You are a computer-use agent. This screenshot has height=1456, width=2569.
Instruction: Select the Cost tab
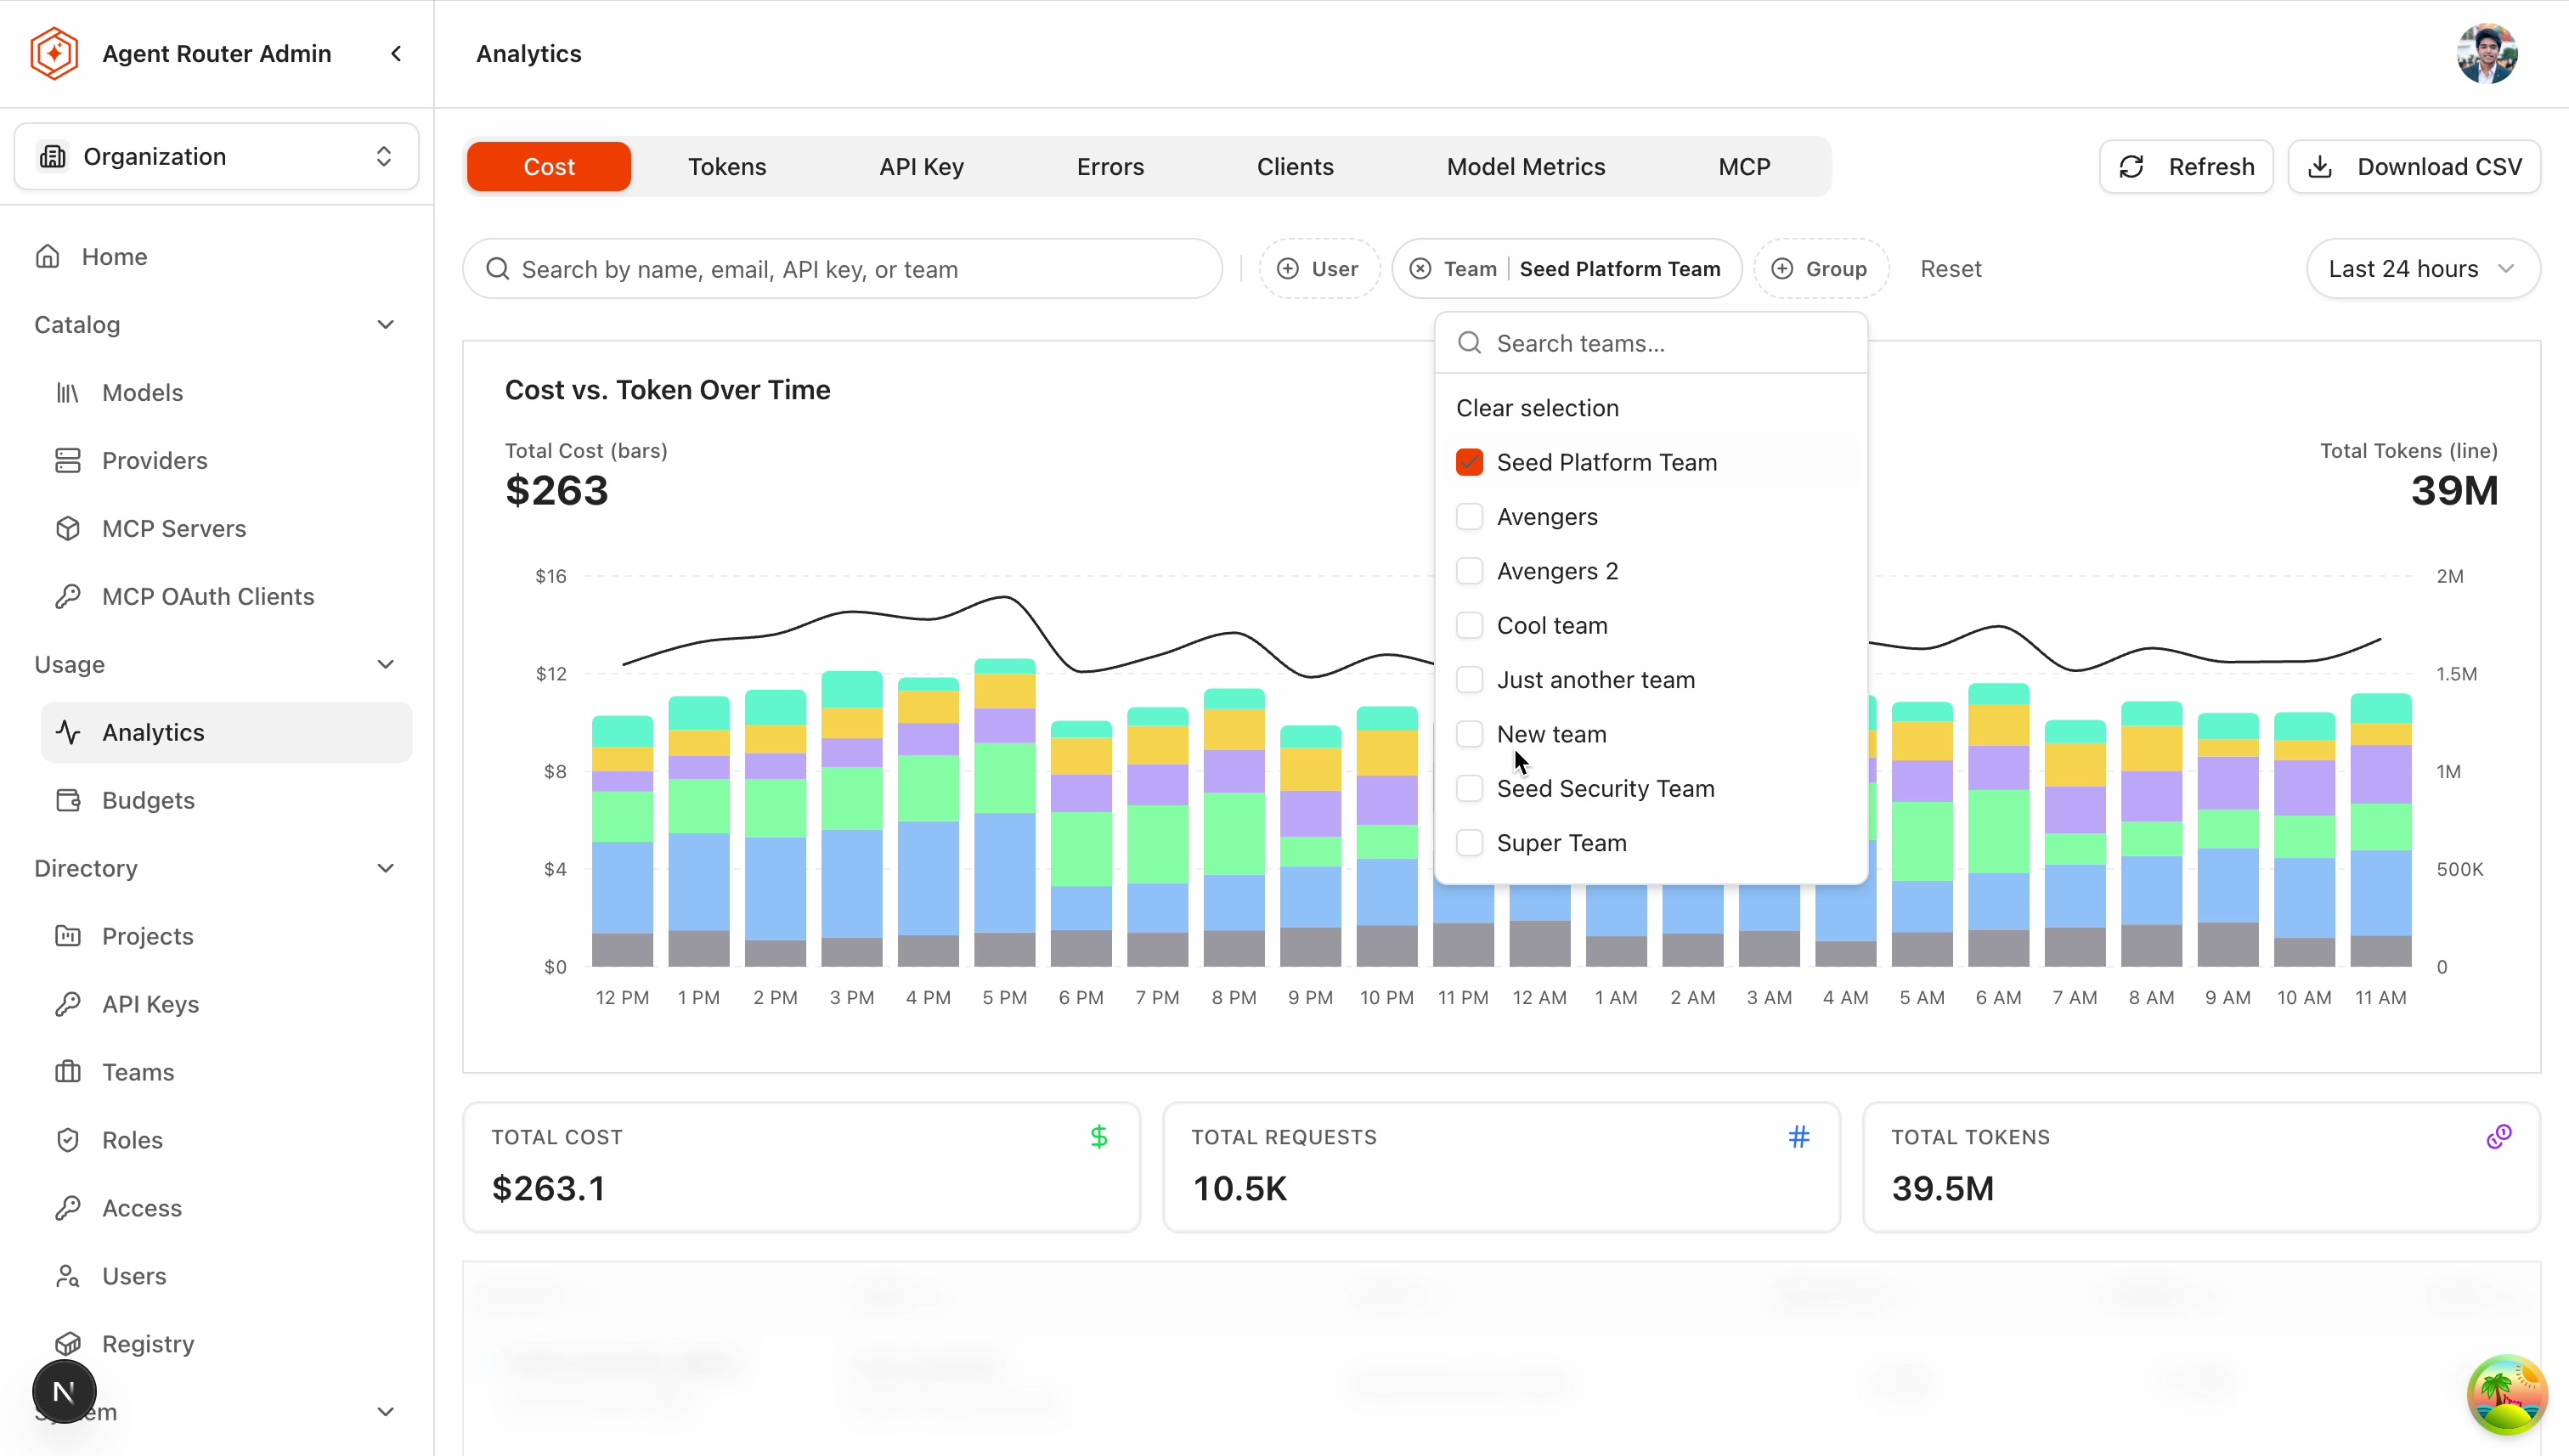tap(549, 167)
